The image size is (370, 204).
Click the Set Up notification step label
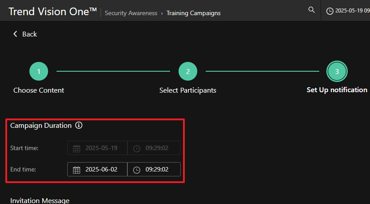337,90
